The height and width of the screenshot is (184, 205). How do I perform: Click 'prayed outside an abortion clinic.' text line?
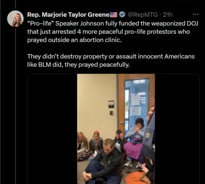pyautogui.click(x=74, y=40)
